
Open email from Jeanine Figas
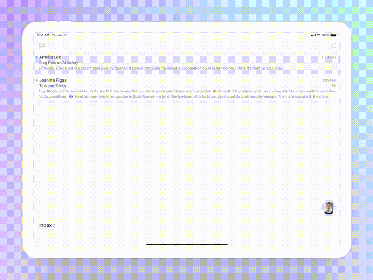click(x=187, y=88)
